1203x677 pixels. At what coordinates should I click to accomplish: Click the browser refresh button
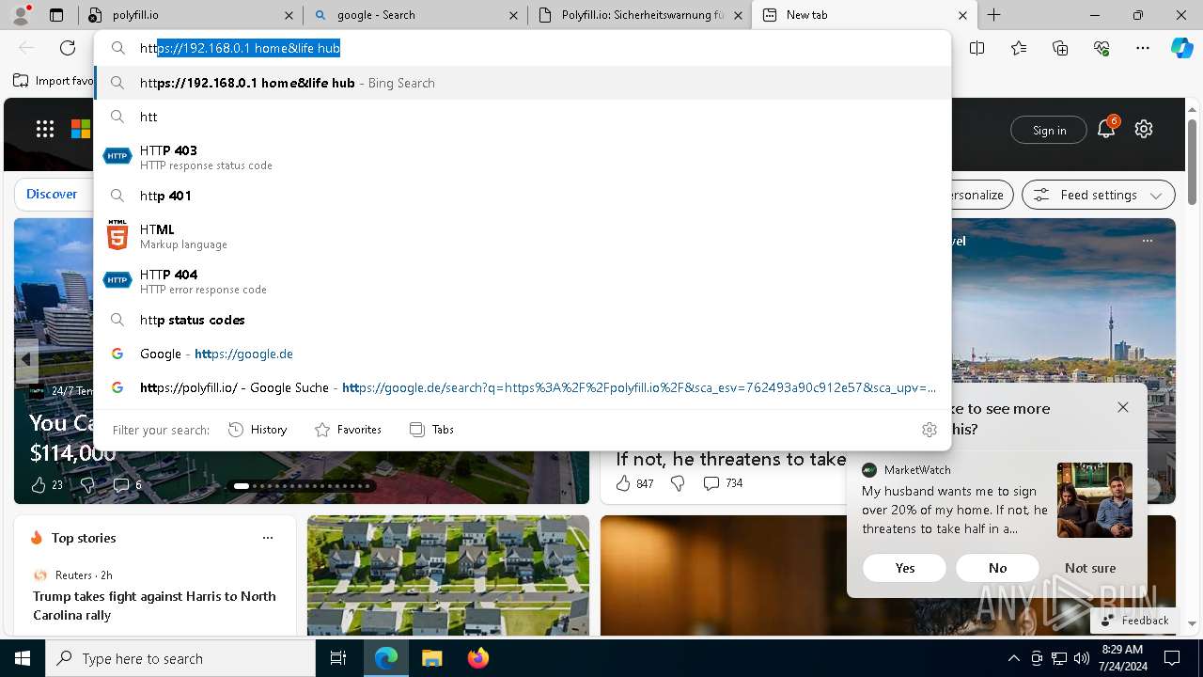pos(68,48)
